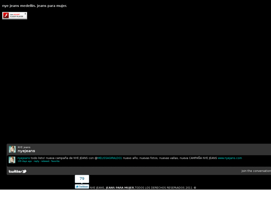Click the retweet link under the tweet
The height and width of the screenshot is (203, 271).
click(x=45, y=161)
